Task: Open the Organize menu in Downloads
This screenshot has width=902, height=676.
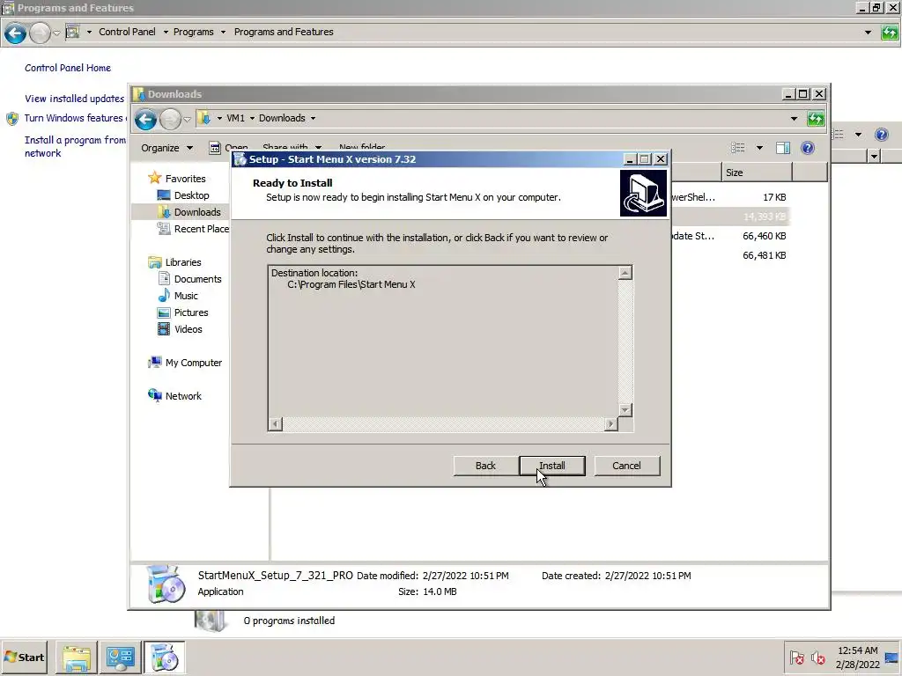Action: [x=166, y=148]
